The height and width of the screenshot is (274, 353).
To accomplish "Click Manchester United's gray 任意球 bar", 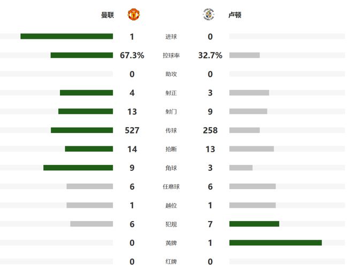I will point(90,186).
